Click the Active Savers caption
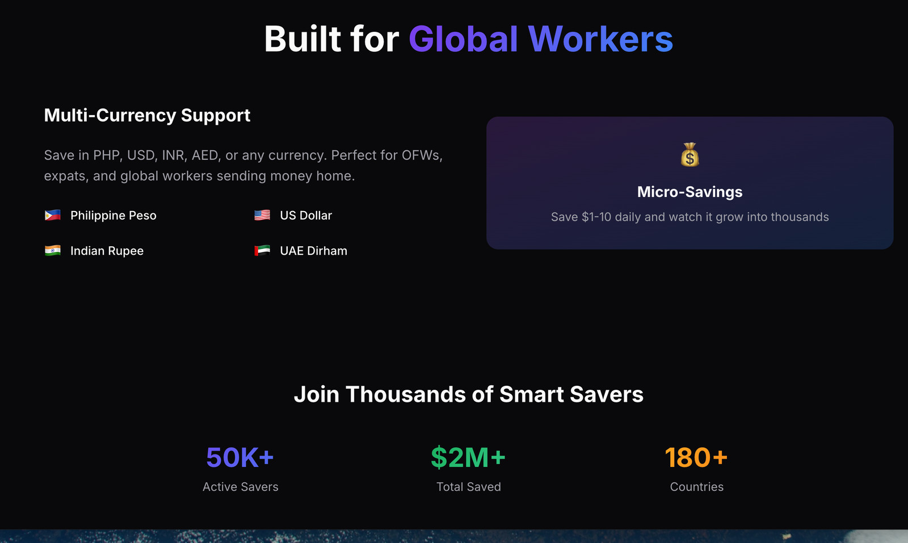908x543 pixels. tap(240, 487)
